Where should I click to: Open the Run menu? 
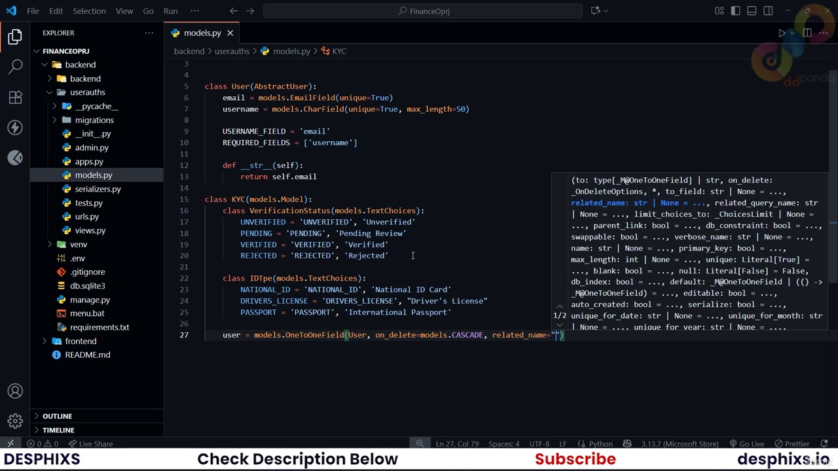coord(170,10)
